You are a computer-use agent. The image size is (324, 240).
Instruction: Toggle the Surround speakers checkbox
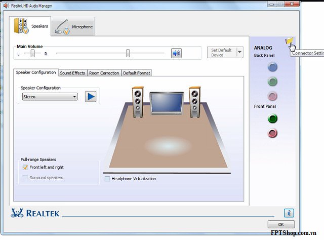coord(25,178)
